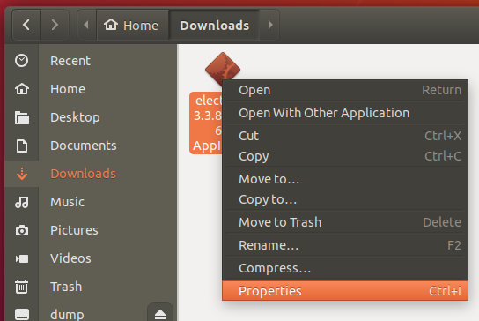
Task: Click the right path-bar scroll arrow
Action: click(x=269, y=25)
